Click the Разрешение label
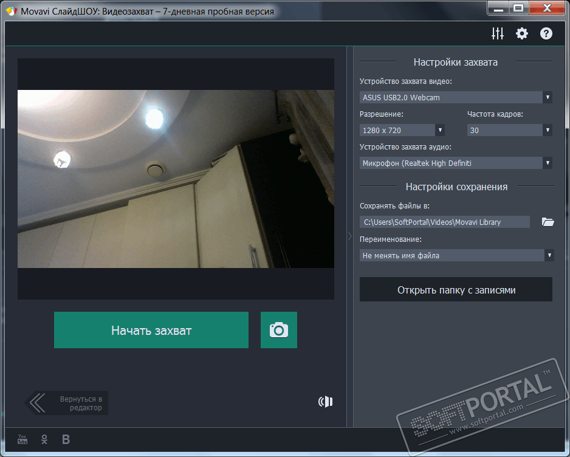 tap(382, 114)
